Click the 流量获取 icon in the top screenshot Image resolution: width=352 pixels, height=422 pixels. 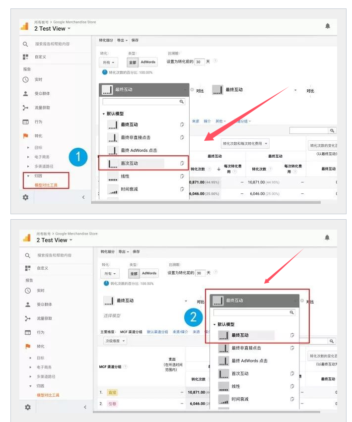click(x=26, y=108)
